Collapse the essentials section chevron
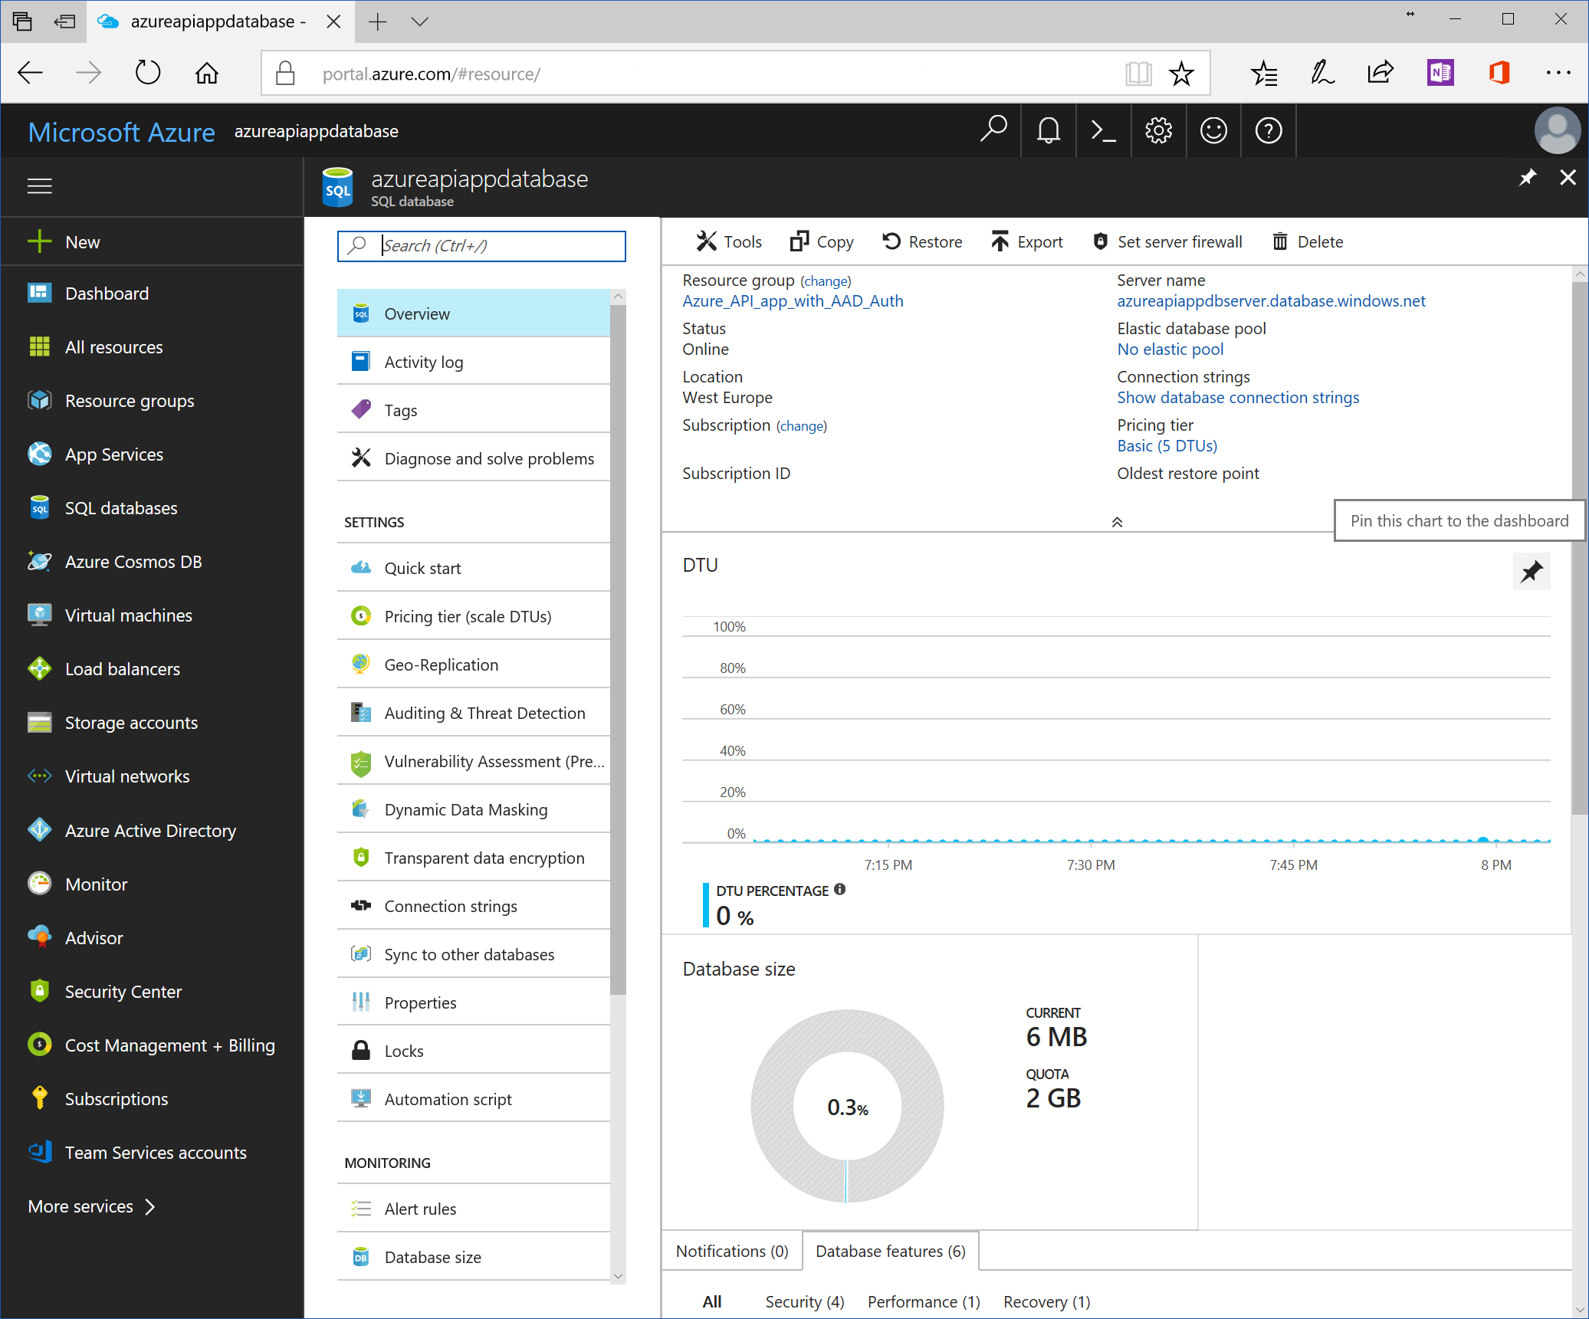This screenshot has width=1589, height=1319. 1117,522
